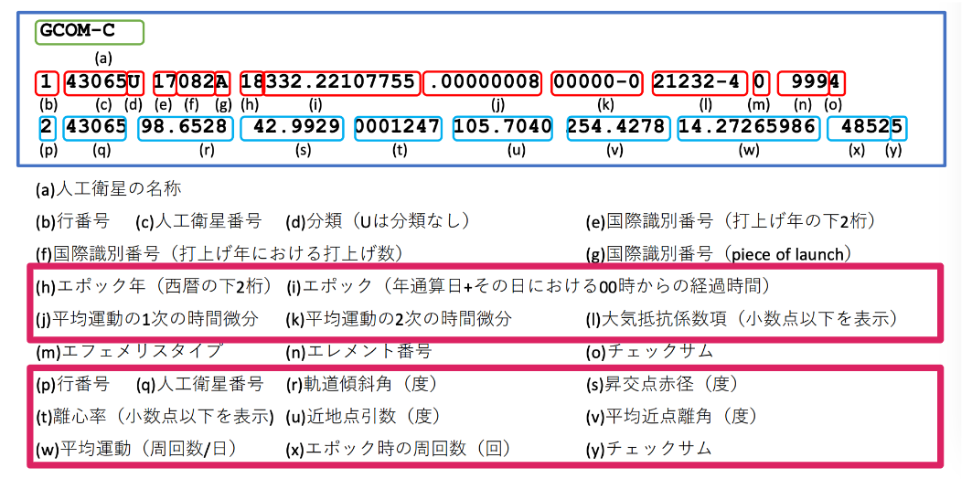The image size is (972, 479).
Task: Click the (n)エレメント番号 text
Action: coord(358,351)
